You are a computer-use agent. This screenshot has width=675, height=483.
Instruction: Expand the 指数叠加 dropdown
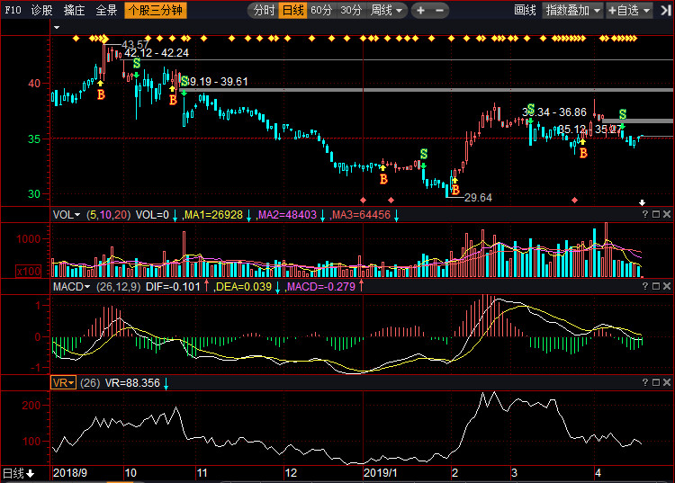(572, 11)
